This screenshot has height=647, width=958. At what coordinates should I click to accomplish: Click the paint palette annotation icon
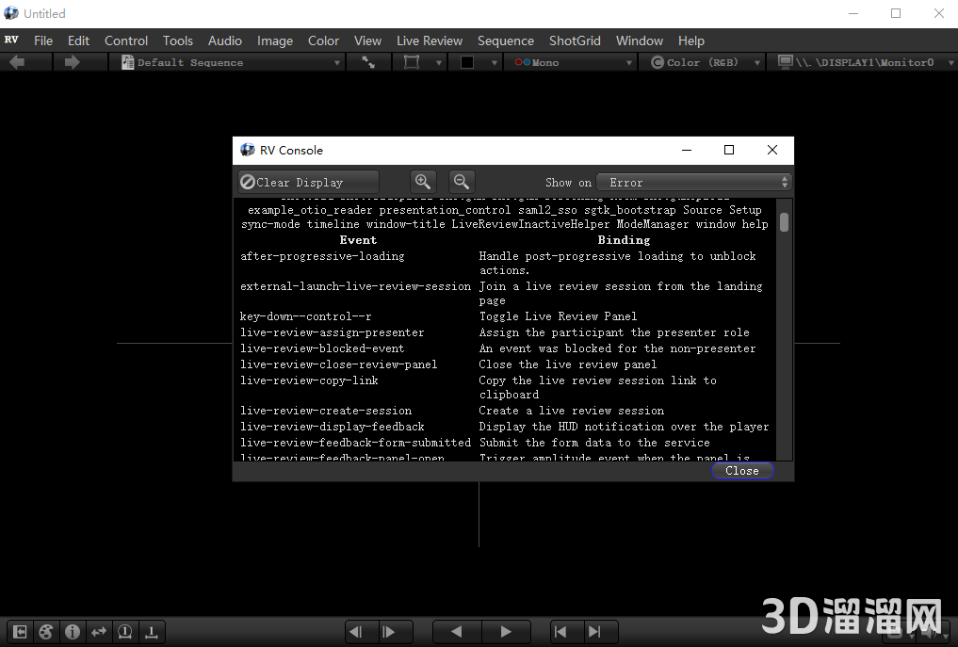click(x=45, y=632)
